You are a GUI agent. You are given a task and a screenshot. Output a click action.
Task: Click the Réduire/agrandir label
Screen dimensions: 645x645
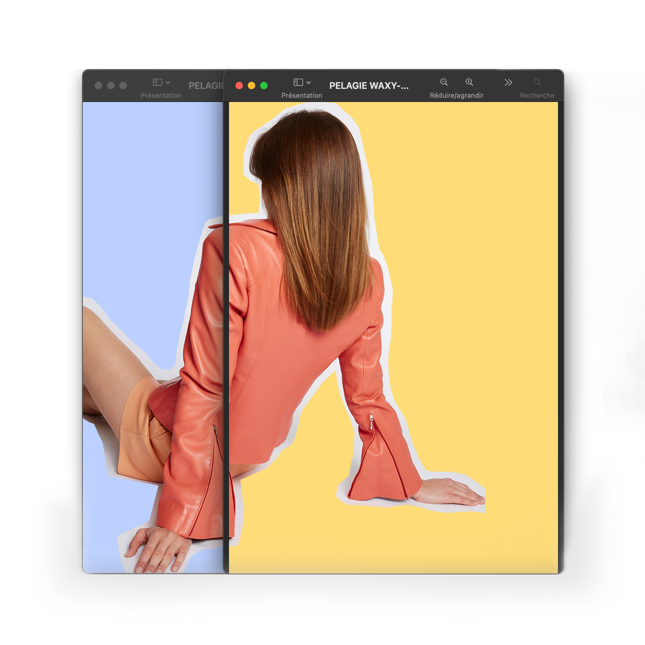point(456,95)
